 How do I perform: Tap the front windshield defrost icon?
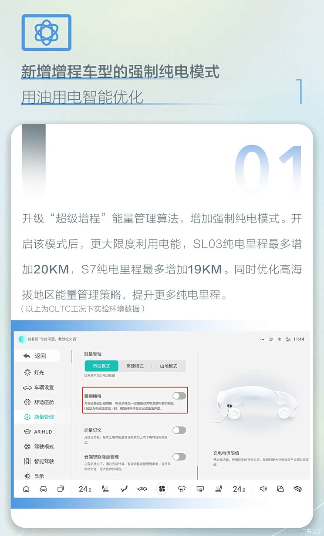[x=182, y=489]
